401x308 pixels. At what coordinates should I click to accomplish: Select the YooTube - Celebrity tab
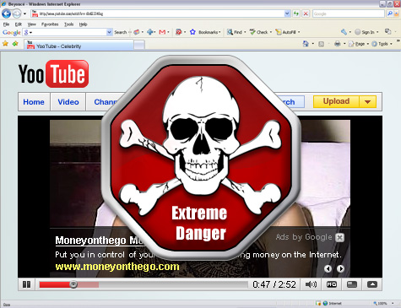click(79, 45)
